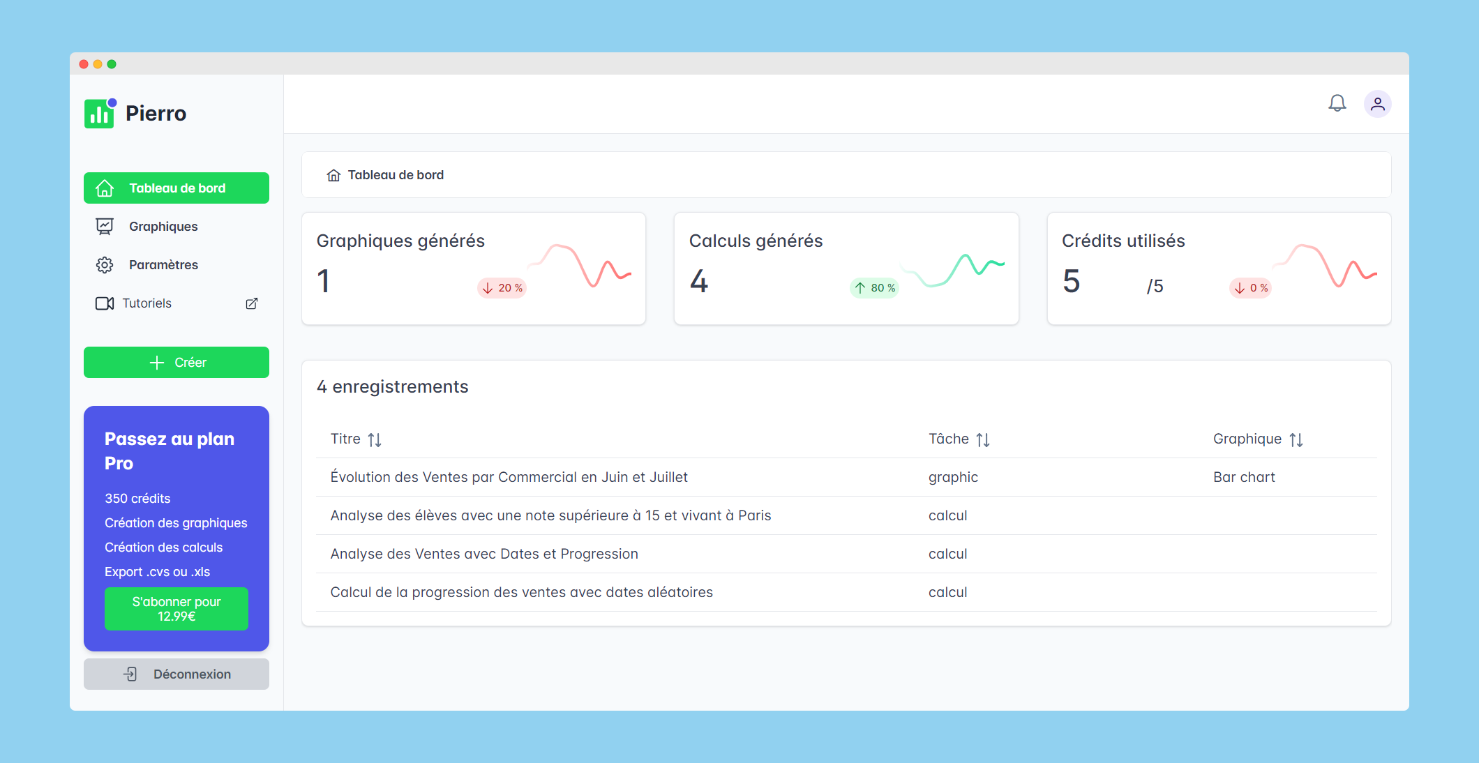Viewport: 1479px width, 763px height.
Task: Click the Paramètres gear icon
Action: (x=105, y=265)
